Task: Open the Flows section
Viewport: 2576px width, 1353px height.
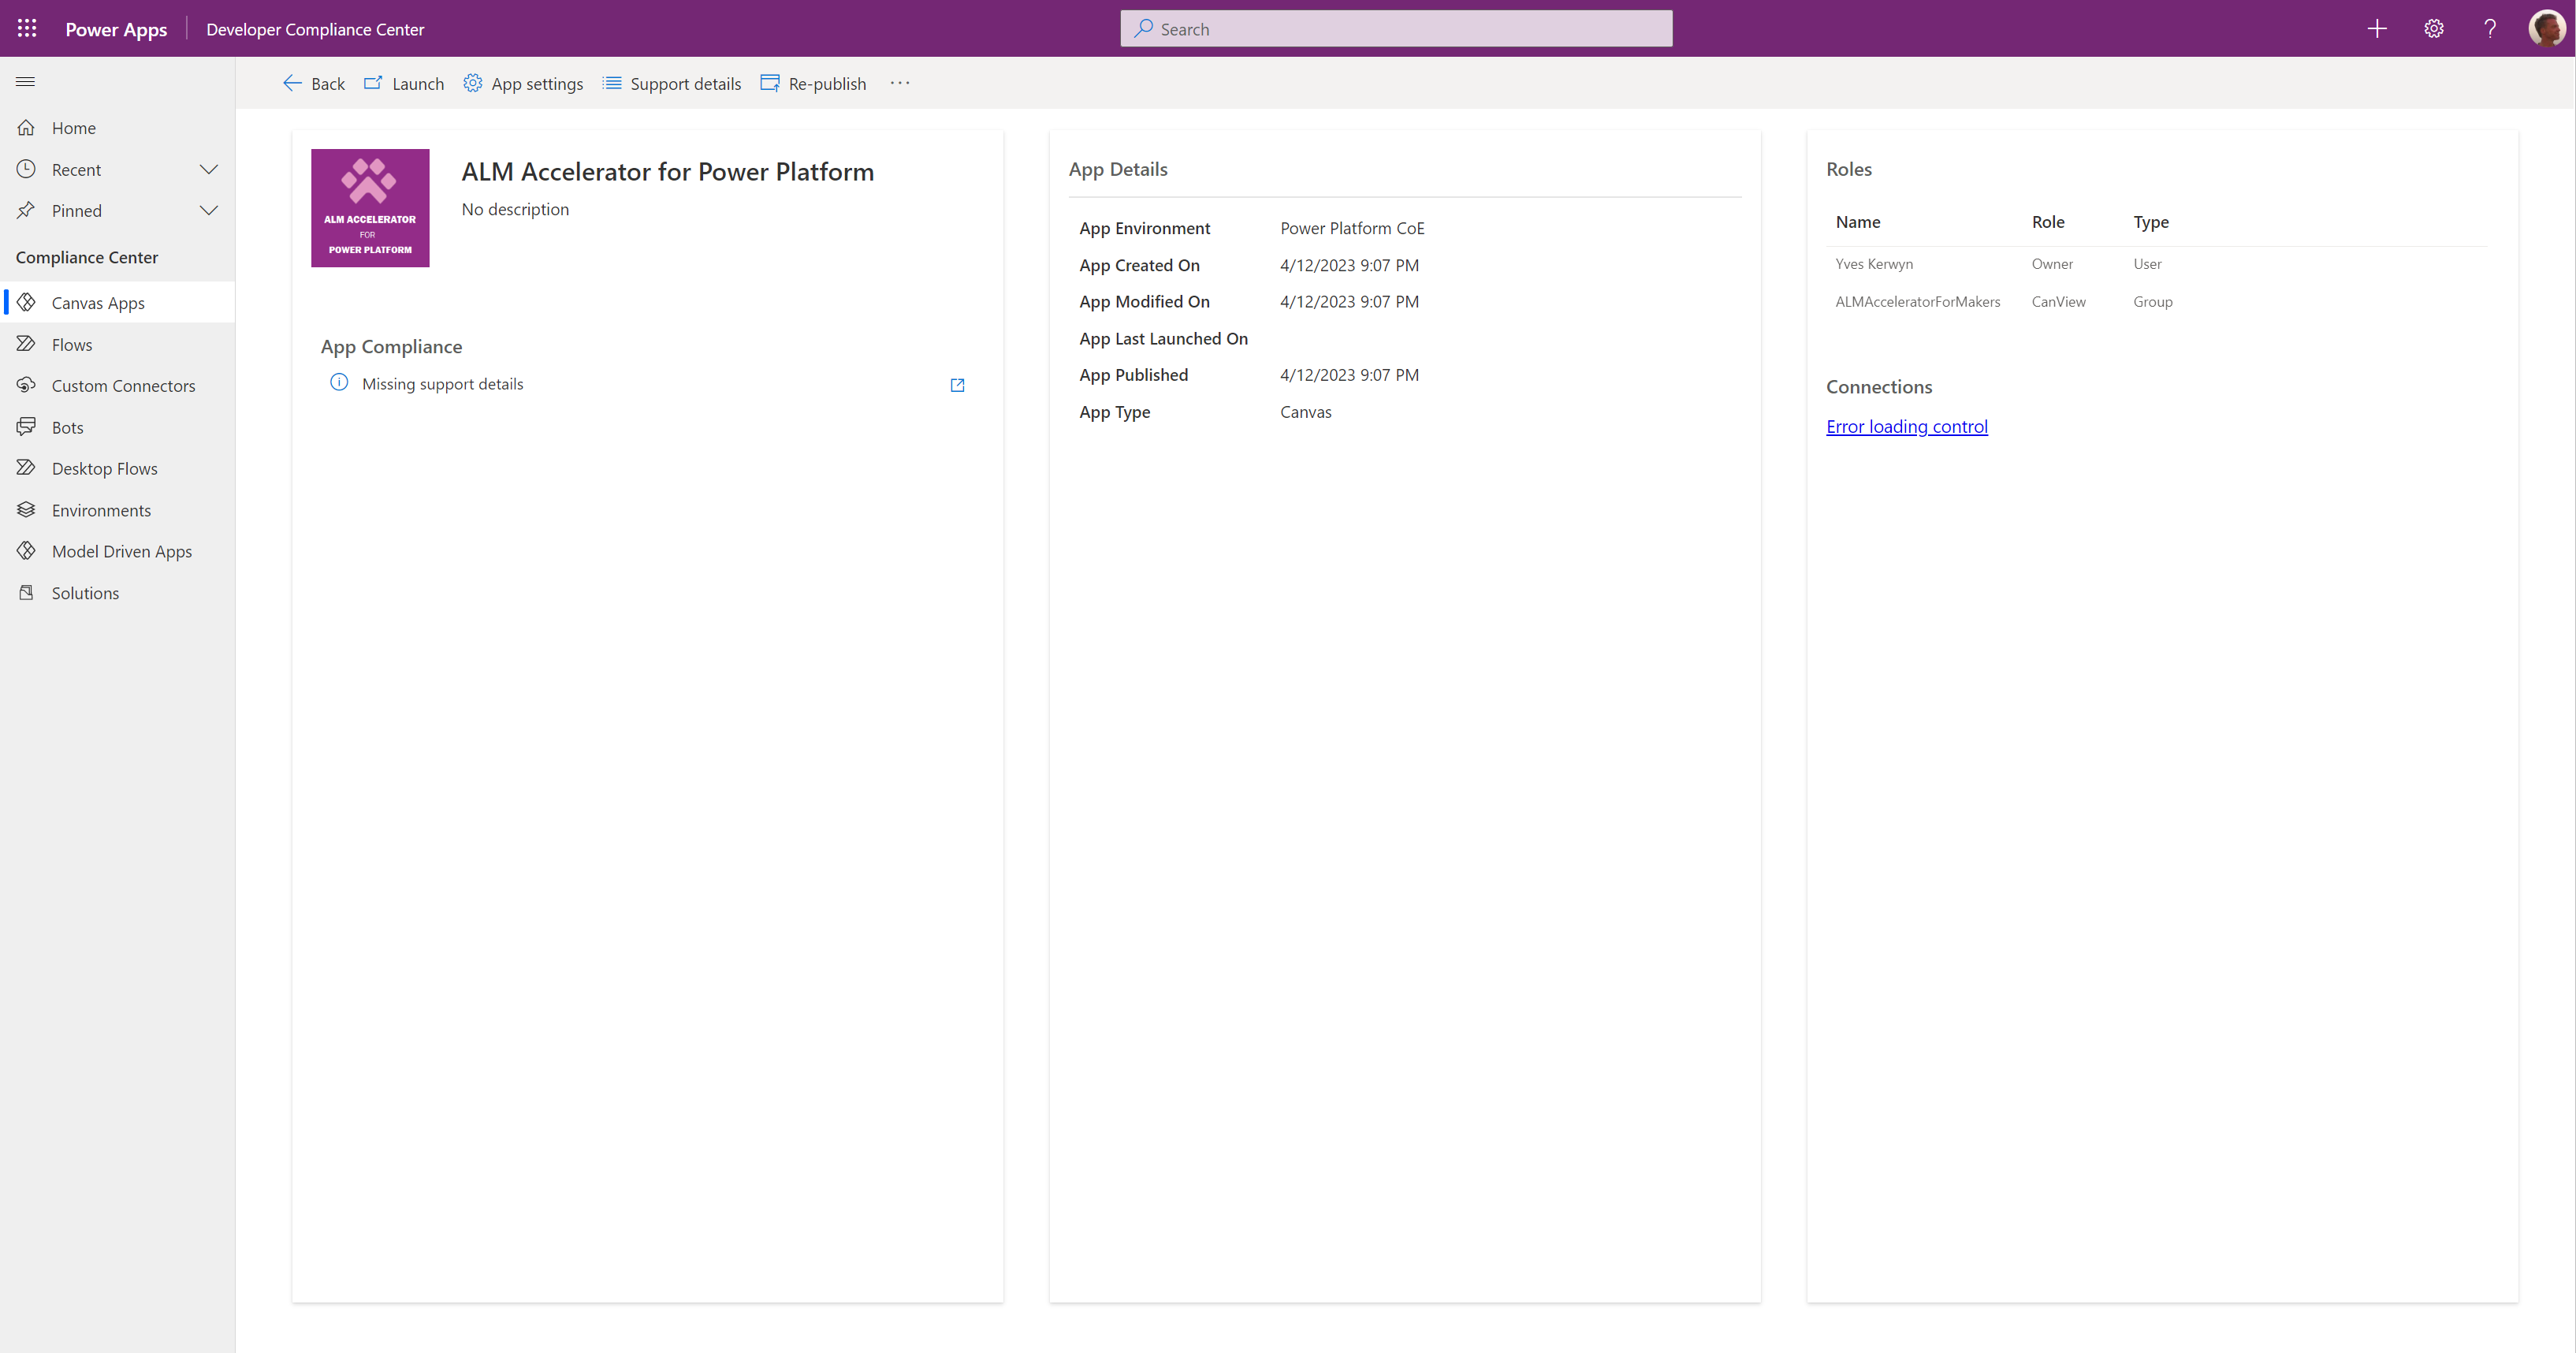Action: click(71, 343)
